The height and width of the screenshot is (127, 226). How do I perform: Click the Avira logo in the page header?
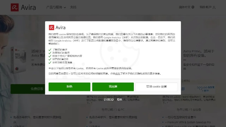click(x=23, y=7)
